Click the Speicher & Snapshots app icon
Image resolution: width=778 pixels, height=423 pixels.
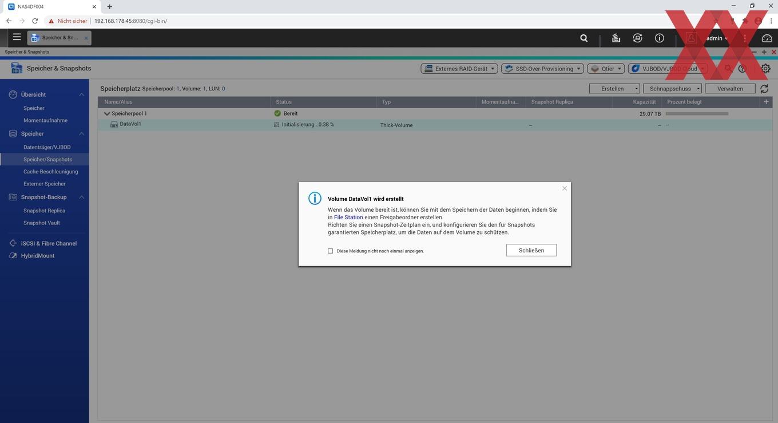coord(17,68)
